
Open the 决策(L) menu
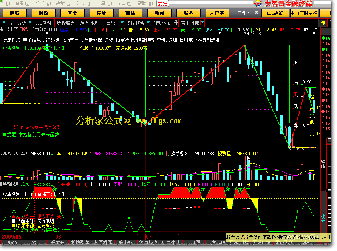coord(63,3)
